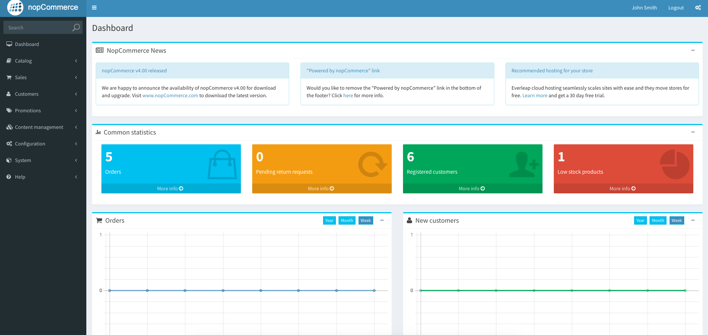The height and width of the screenshot is (335, 708).
Task: Expand the Promotions menu chevron
Action: [76, 110]
